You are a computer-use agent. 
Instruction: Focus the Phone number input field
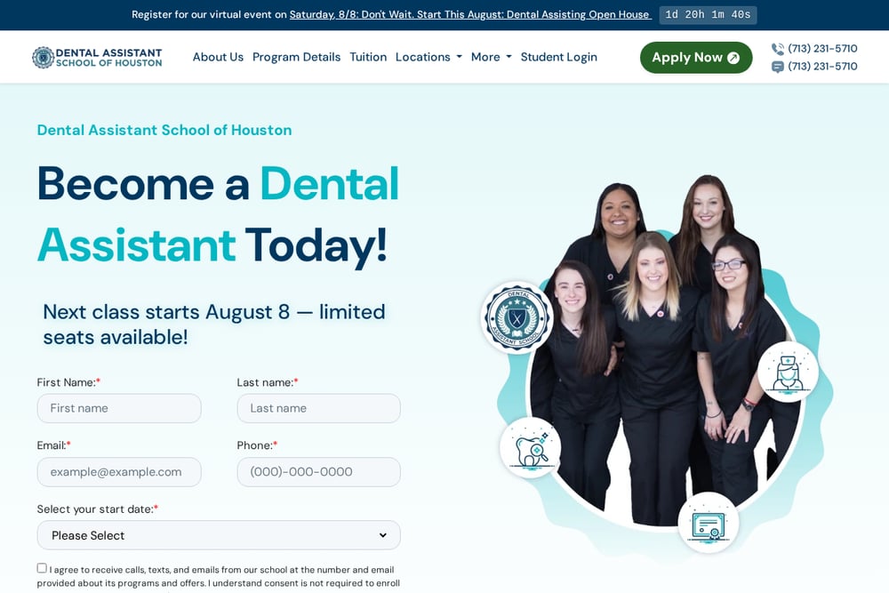coord(318,472)
